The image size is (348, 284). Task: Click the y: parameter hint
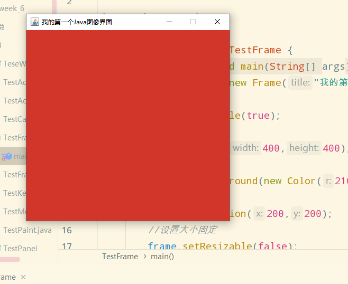[x=297, y=214]
